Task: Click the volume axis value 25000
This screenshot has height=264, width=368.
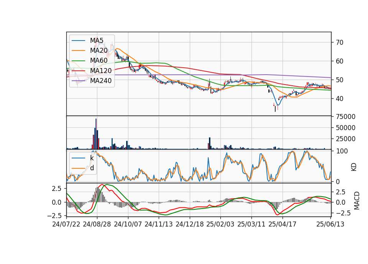Action: 345,139
